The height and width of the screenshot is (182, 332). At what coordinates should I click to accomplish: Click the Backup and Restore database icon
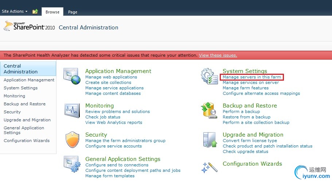pos(209,110)
